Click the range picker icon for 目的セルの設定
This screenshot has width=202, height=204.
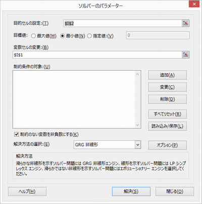click(185, 23)
